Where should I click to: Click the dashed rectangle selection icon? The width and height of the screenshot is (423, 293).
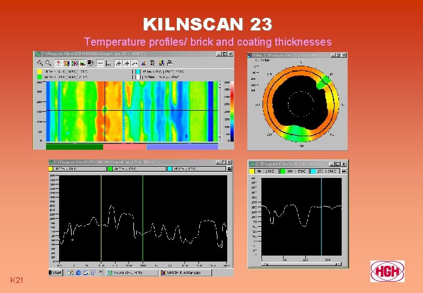coord(108,63)
